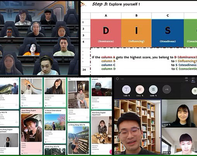Select the blue S (Steadiness) block
Screen dimensions: 197x156
(x=168, y=33)
